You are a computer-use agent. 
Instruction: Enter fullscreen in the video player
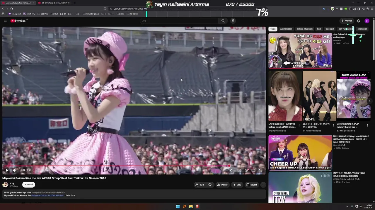(260, 170)
